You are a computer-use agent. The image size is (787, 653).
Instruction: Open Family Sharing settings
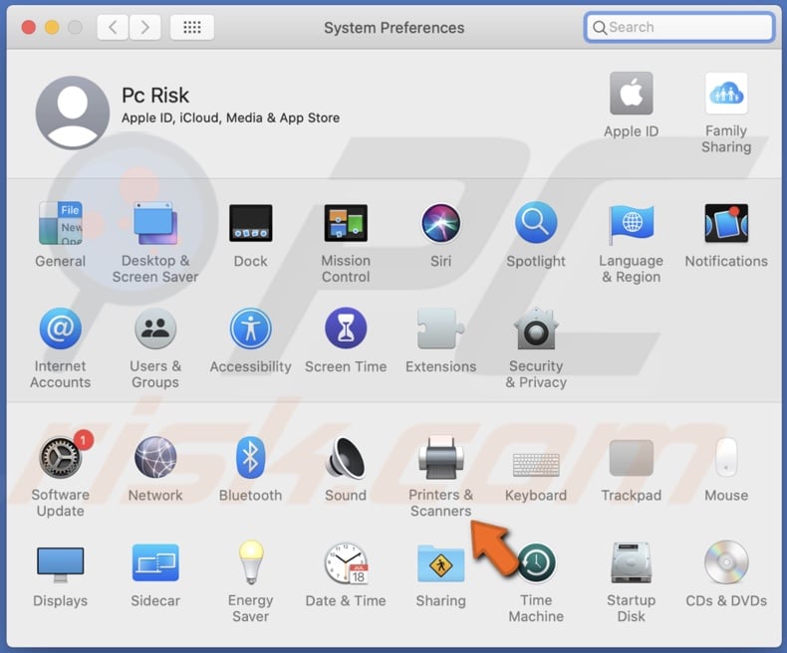click(726, 96)
